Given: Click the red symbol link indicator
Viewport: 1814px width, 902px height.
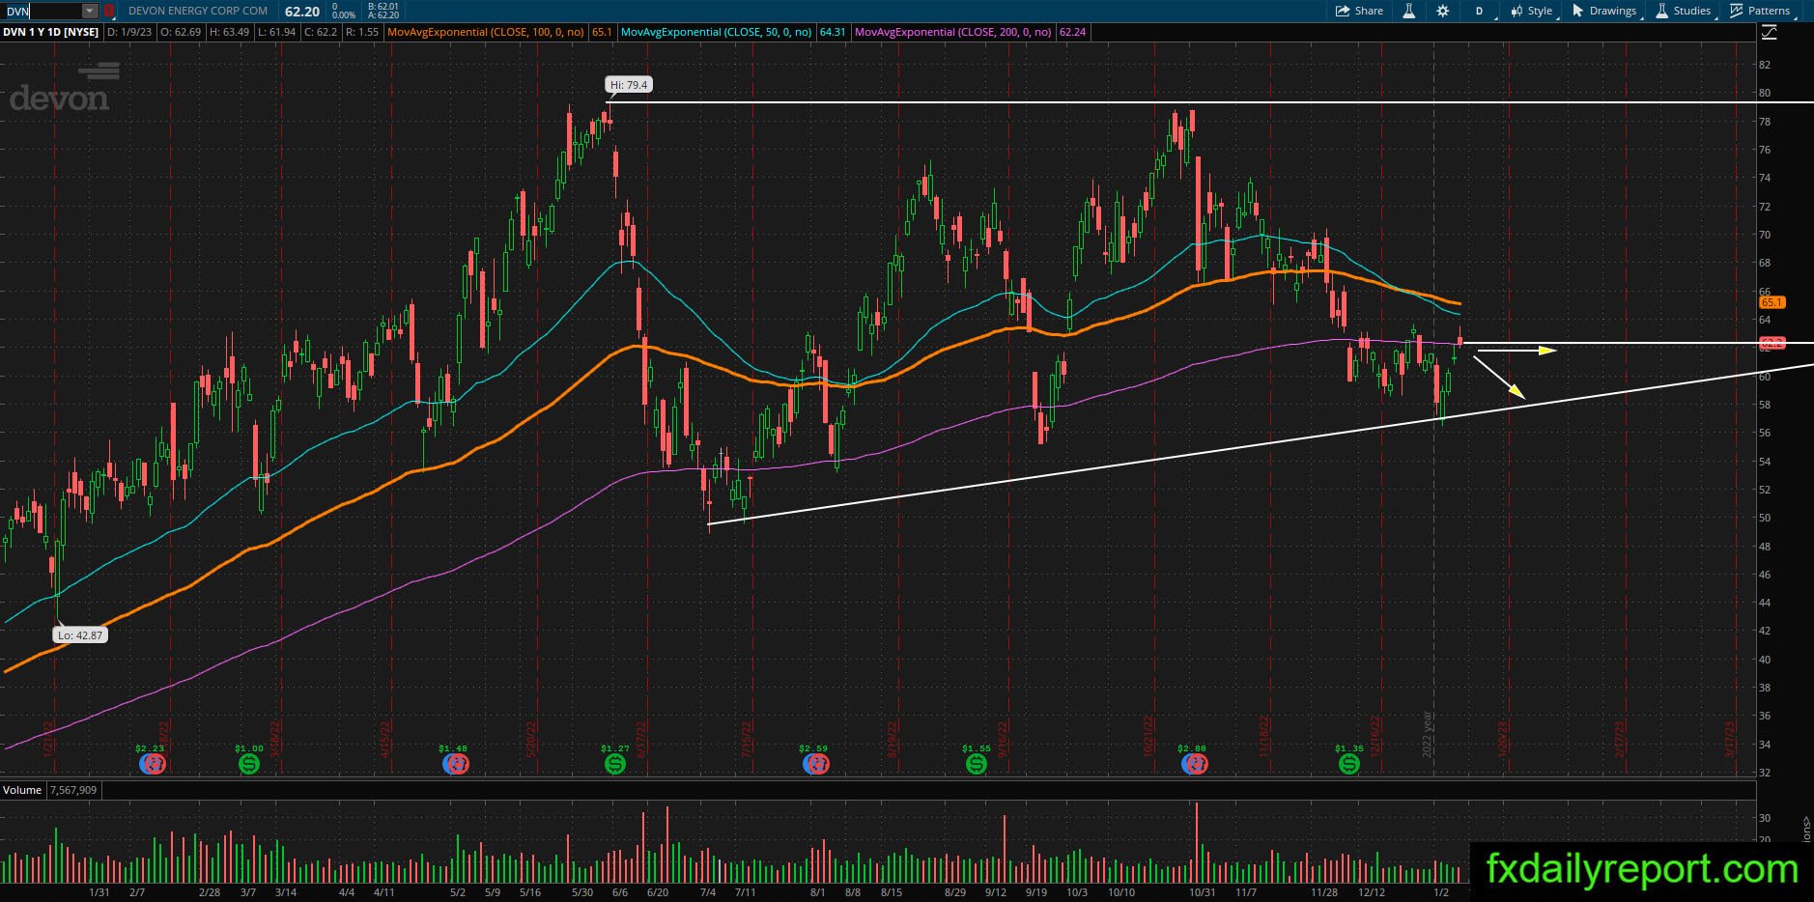Looking at the screenshot, I should pyautogui.click(x=109, y=11).
